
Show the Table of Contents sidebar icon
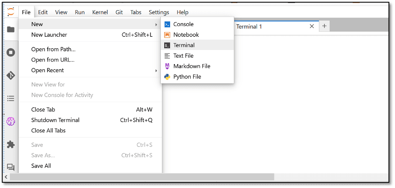click(11, 98)
